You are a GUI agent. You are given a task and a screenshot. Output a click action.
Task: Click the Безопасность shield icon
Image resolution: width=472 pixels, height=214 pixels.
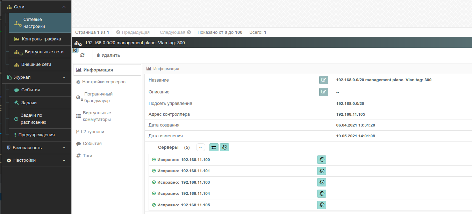(9, 148)
